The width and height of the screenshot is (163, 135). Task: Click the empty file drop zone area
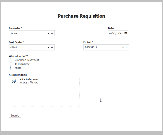(44, 95)
